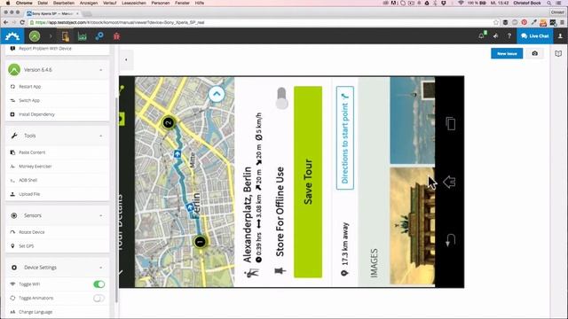Screen dimensions: 568x319
Task: Click the breadcrumb chevron after the app icon
Action: click(x=51, y=36)
